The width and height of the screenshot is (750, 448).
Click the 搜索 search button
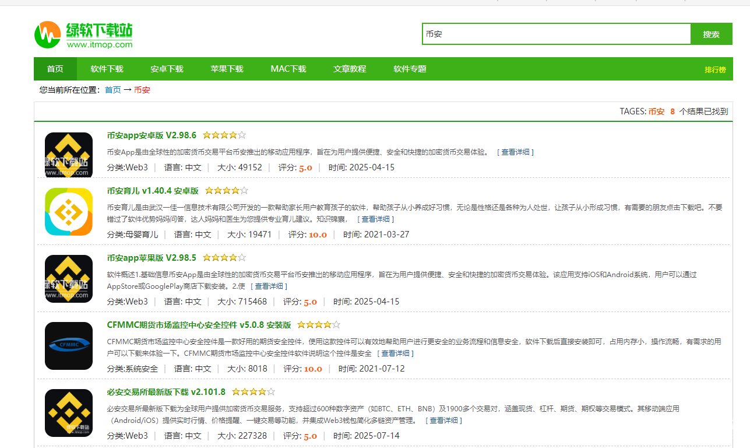click(711, 34)
